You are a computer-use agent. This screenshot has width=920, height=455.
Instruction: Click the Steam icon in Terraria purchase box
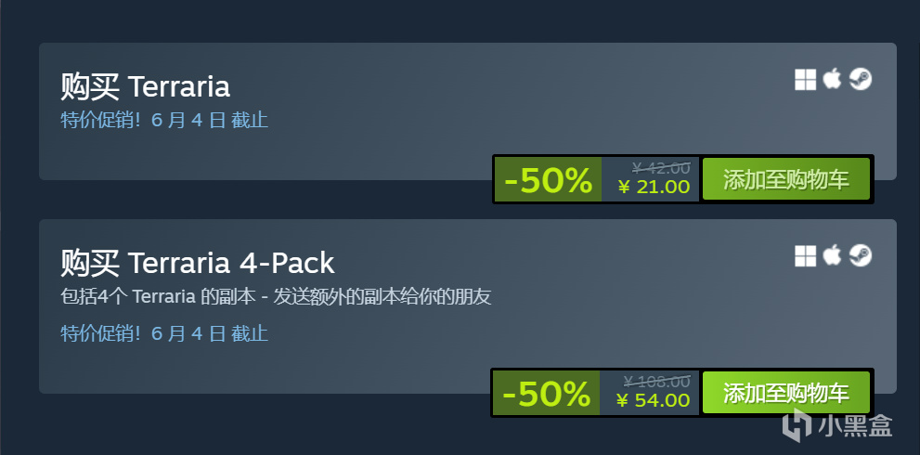[x=861, y=79]
